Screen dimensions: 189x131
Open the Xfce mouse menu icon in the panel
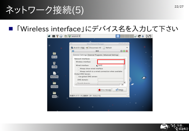pos(49,36)
